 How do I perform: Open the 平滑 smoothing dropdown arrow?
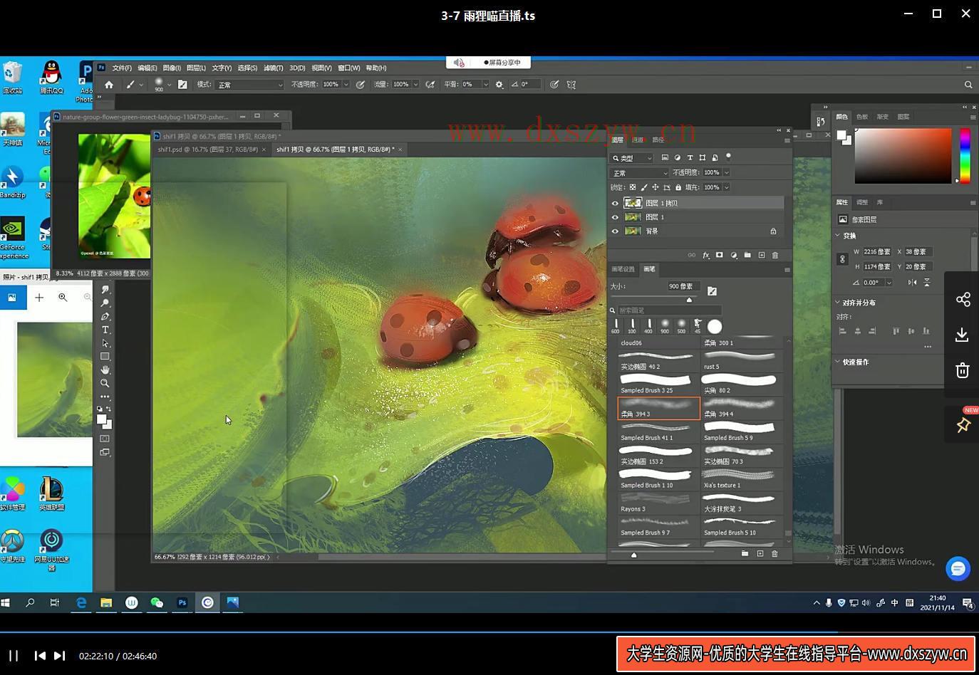coord(485,84)
